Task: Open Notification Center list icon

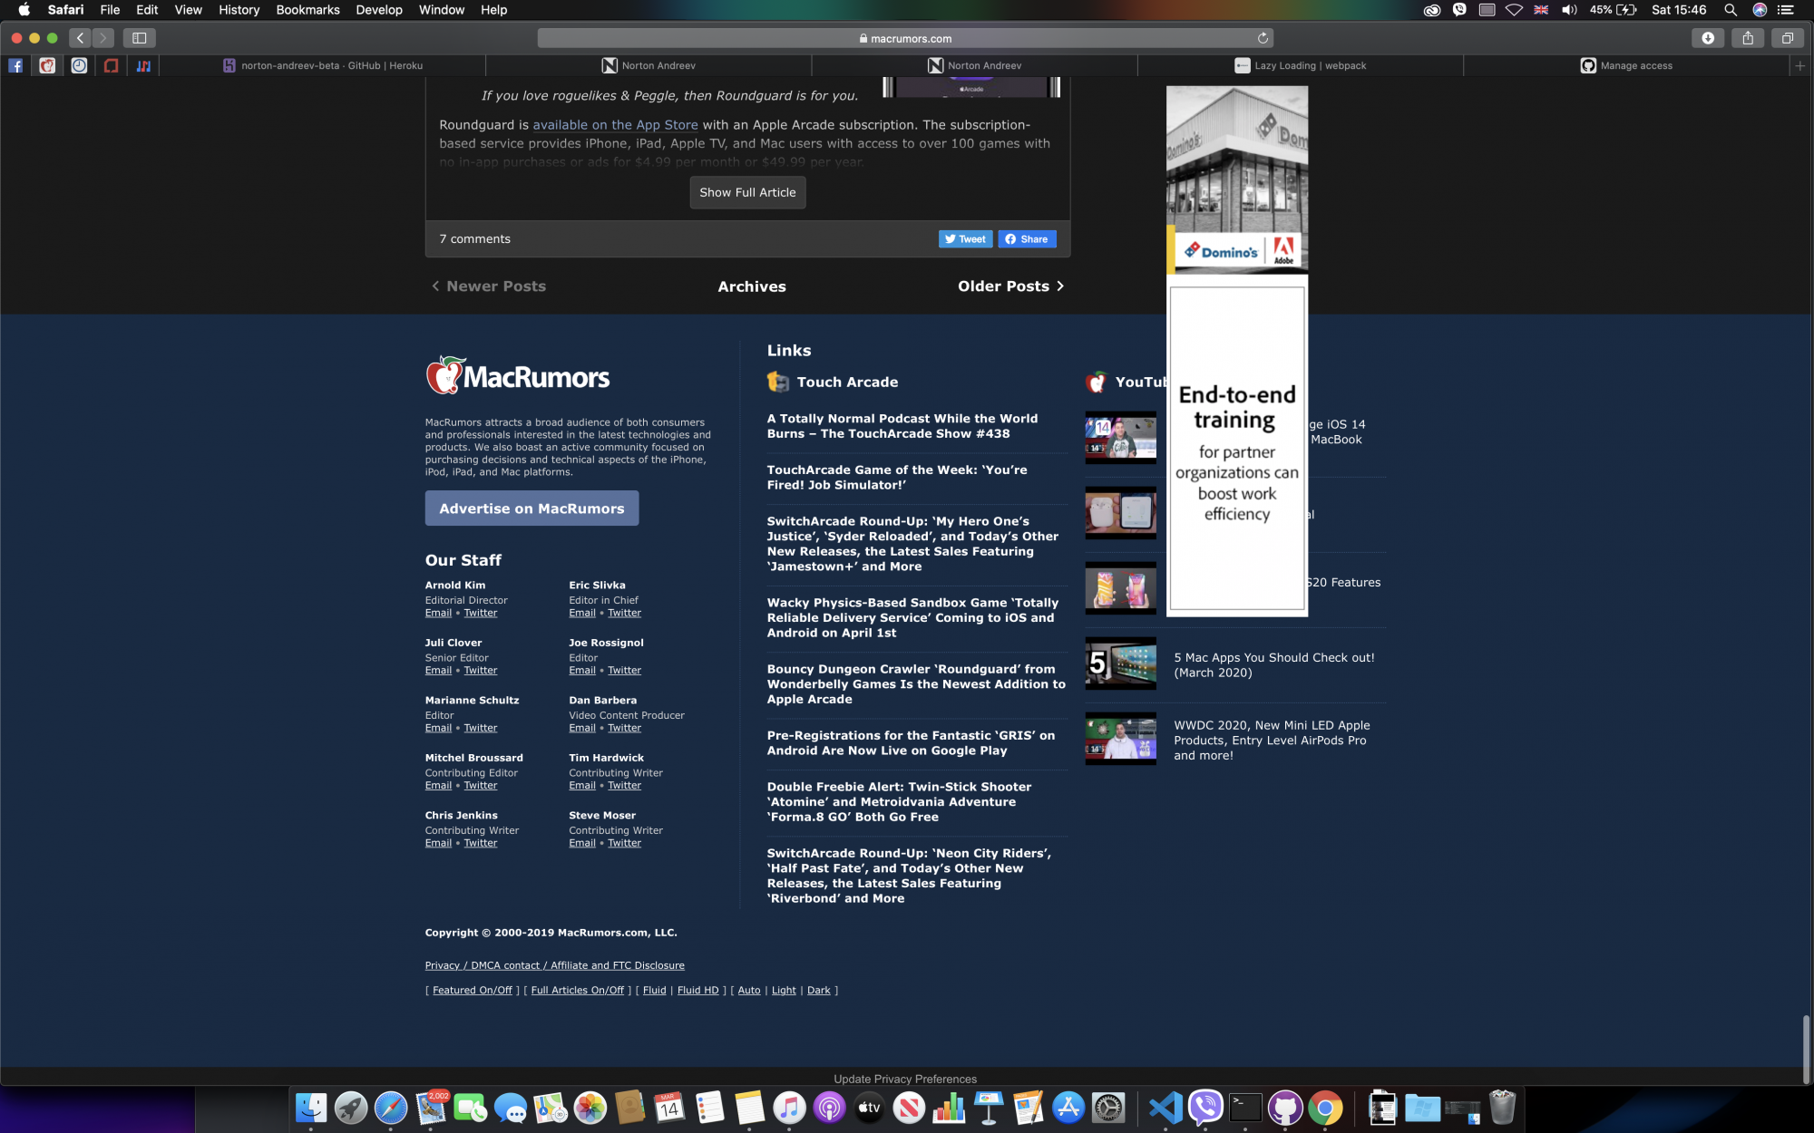Action: click(x=1786, y=10)
